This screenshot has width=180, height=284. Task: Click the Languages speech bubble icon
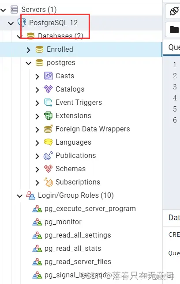[x=48, y=142]
